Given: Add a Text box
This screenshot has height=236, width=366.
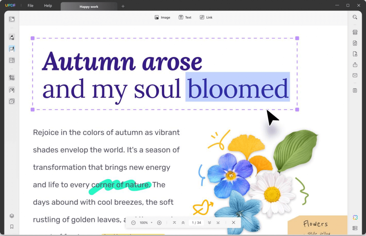Looking at the screenshot, I should [185, 17].
